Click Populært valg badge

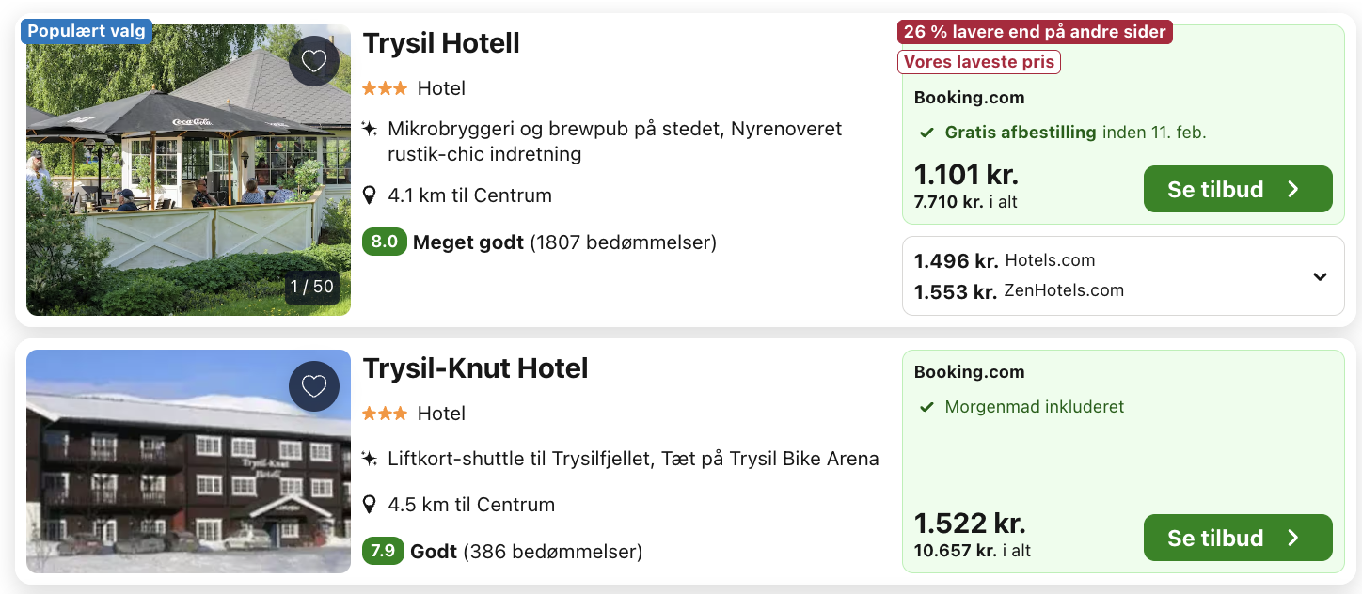[87, 31]
